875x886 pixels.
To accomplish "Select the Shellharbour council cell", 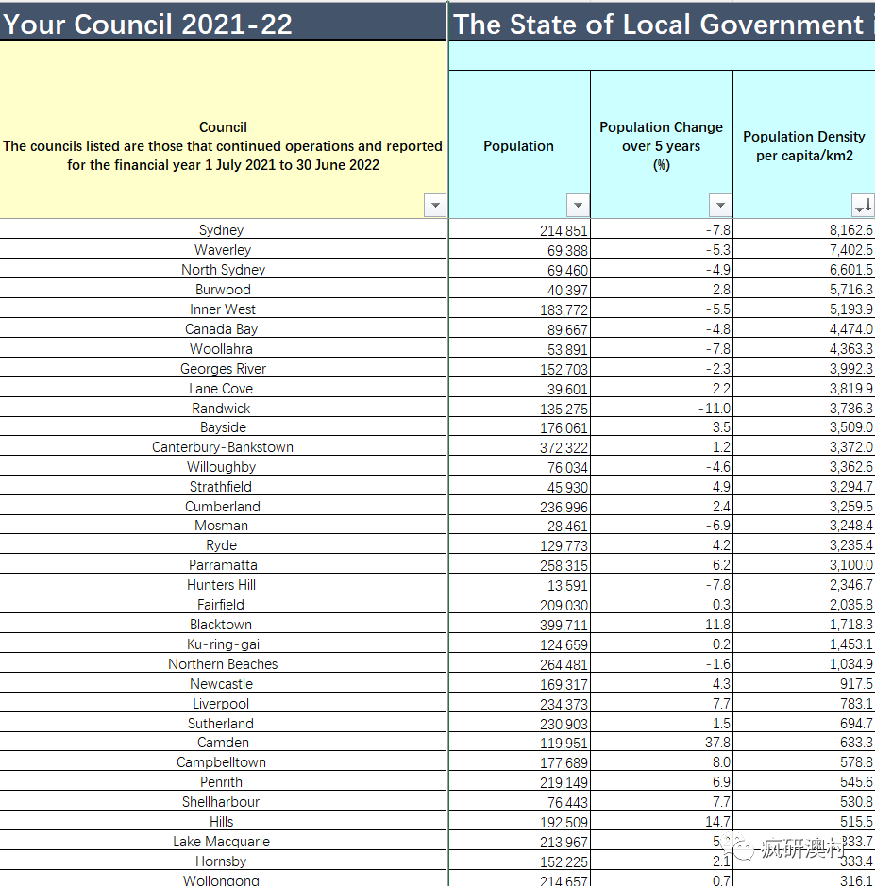I will [223, 801].
